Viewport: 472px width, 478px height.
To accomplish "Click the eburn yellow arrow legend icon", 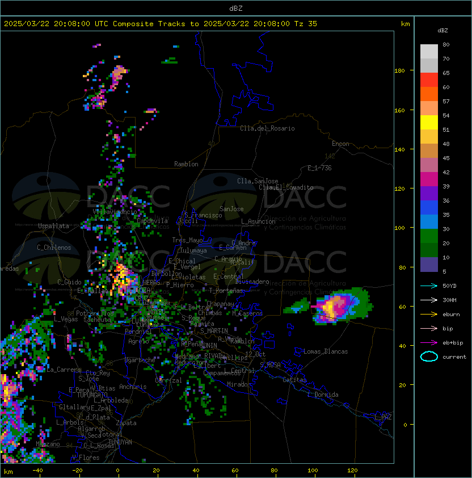I will point(429,315).
